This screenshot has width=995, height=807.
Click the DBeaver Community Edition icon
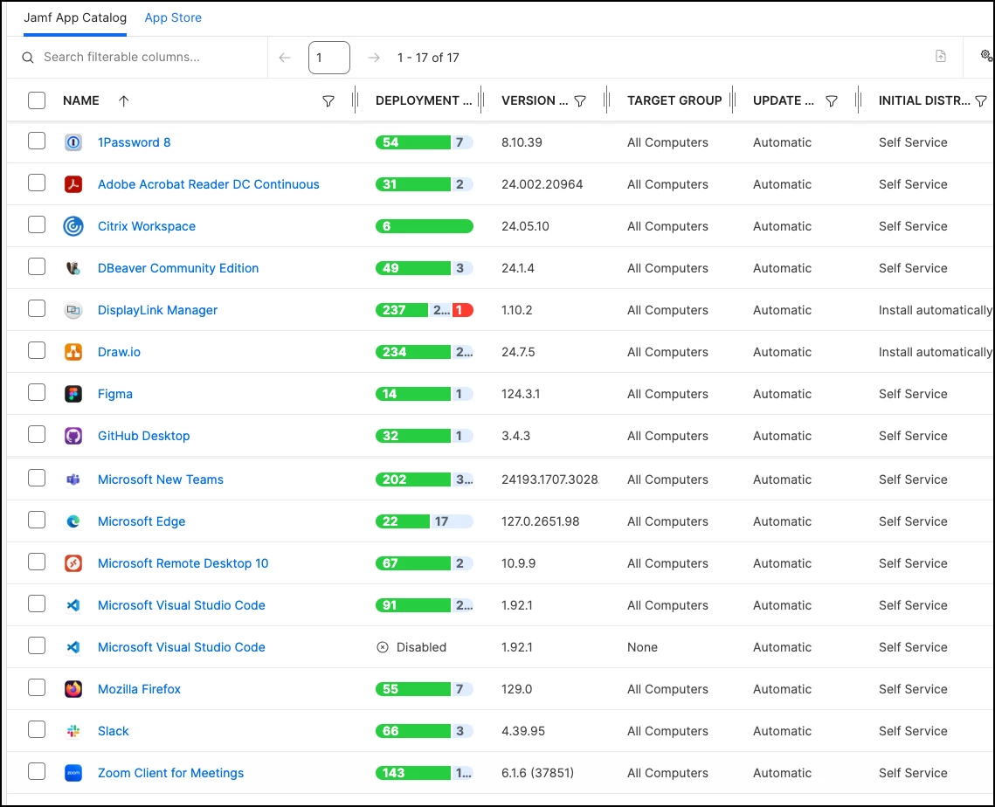[73, 268]
